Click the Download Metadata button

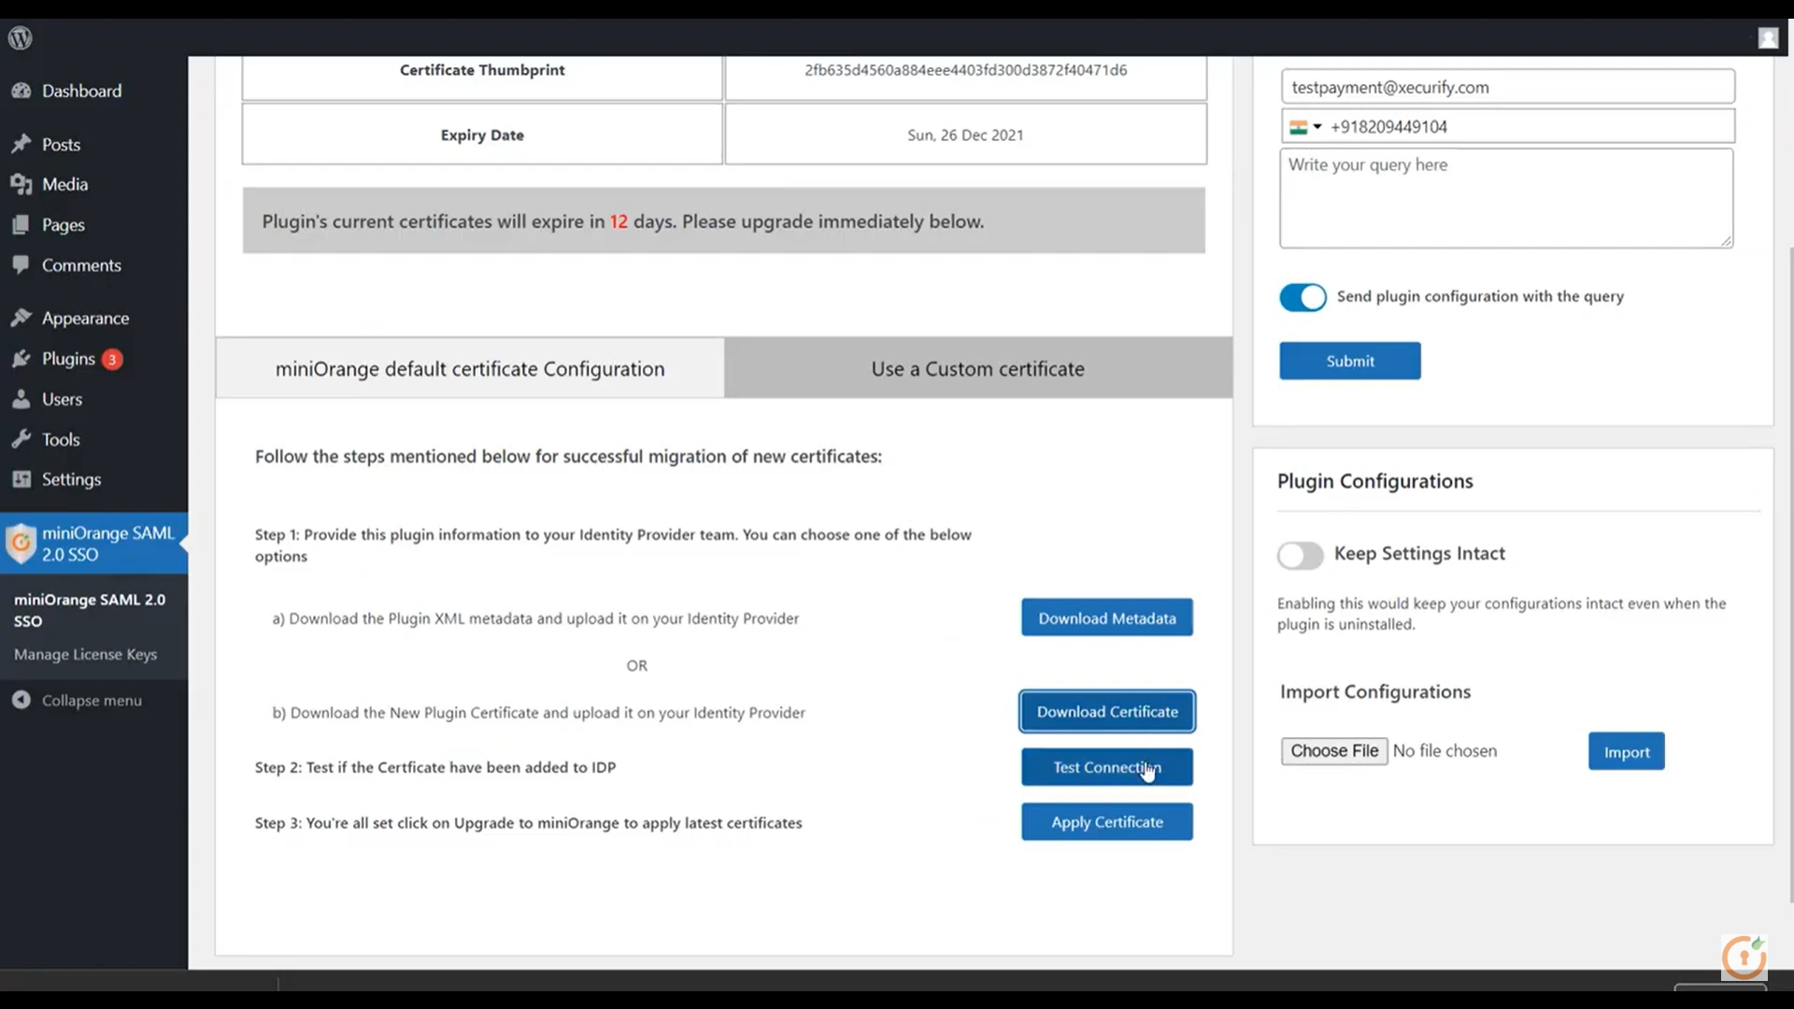[x=1107, y=618]
